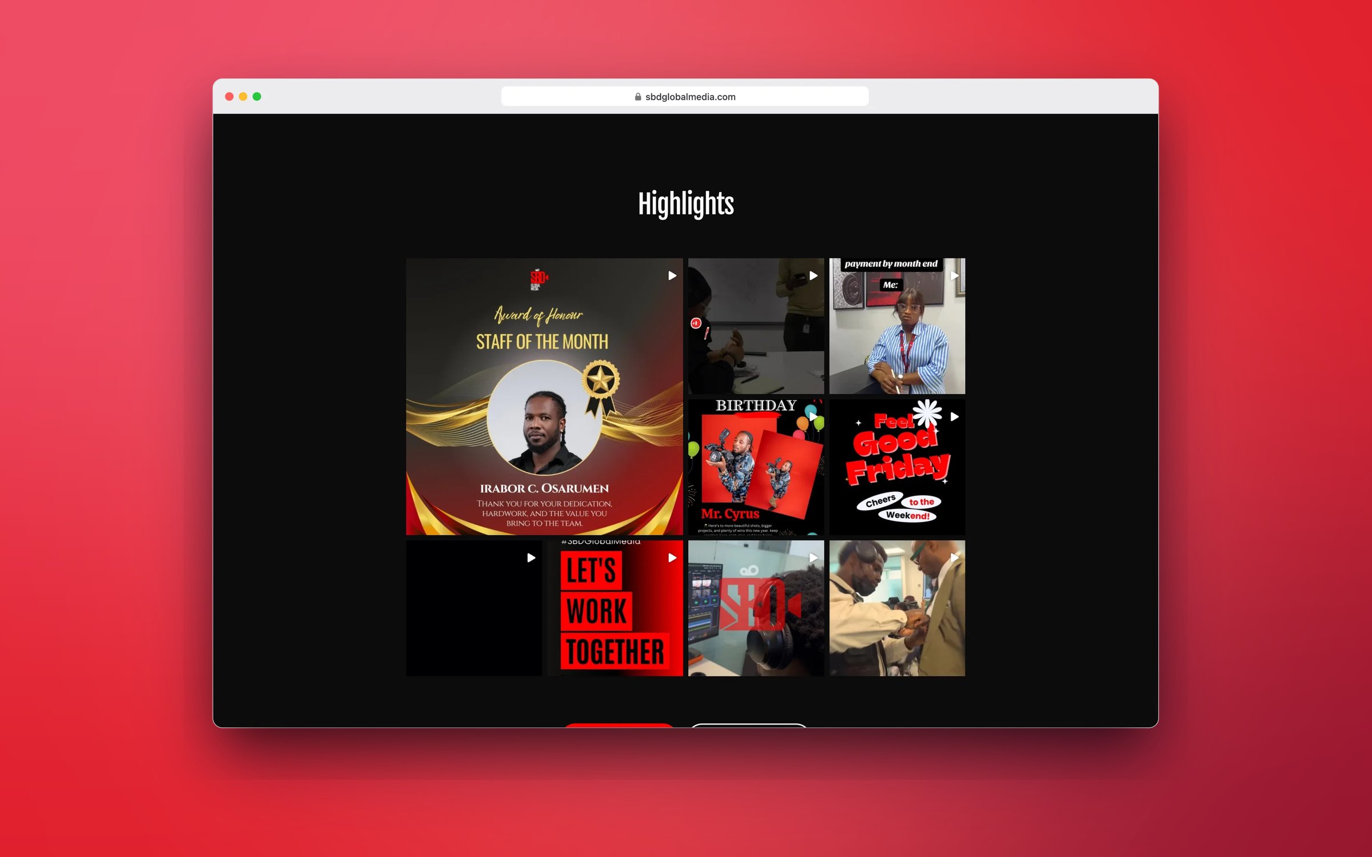Click SBD logo on the award post

click(x=538, y=279)
